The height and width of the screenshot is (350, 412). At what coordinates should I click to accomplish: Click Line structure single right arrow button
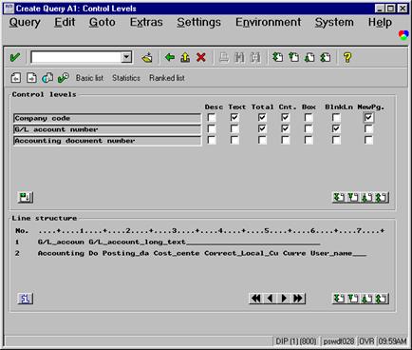coord(284,299)
